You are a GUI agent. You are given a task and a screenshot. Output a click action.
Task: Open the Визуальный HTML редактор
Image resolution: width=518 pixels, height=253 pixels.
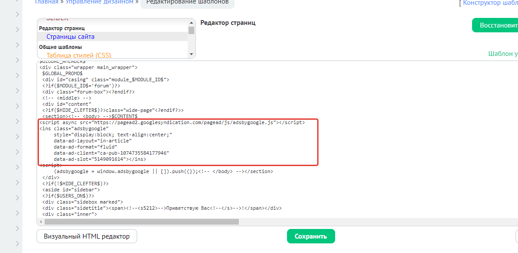pos(87,236)
